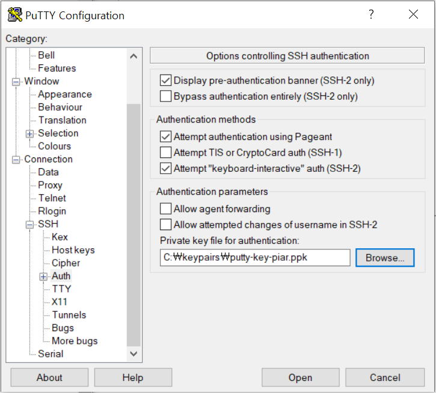
Task: Open the Cipher category
Action: [x=66, y=263]
